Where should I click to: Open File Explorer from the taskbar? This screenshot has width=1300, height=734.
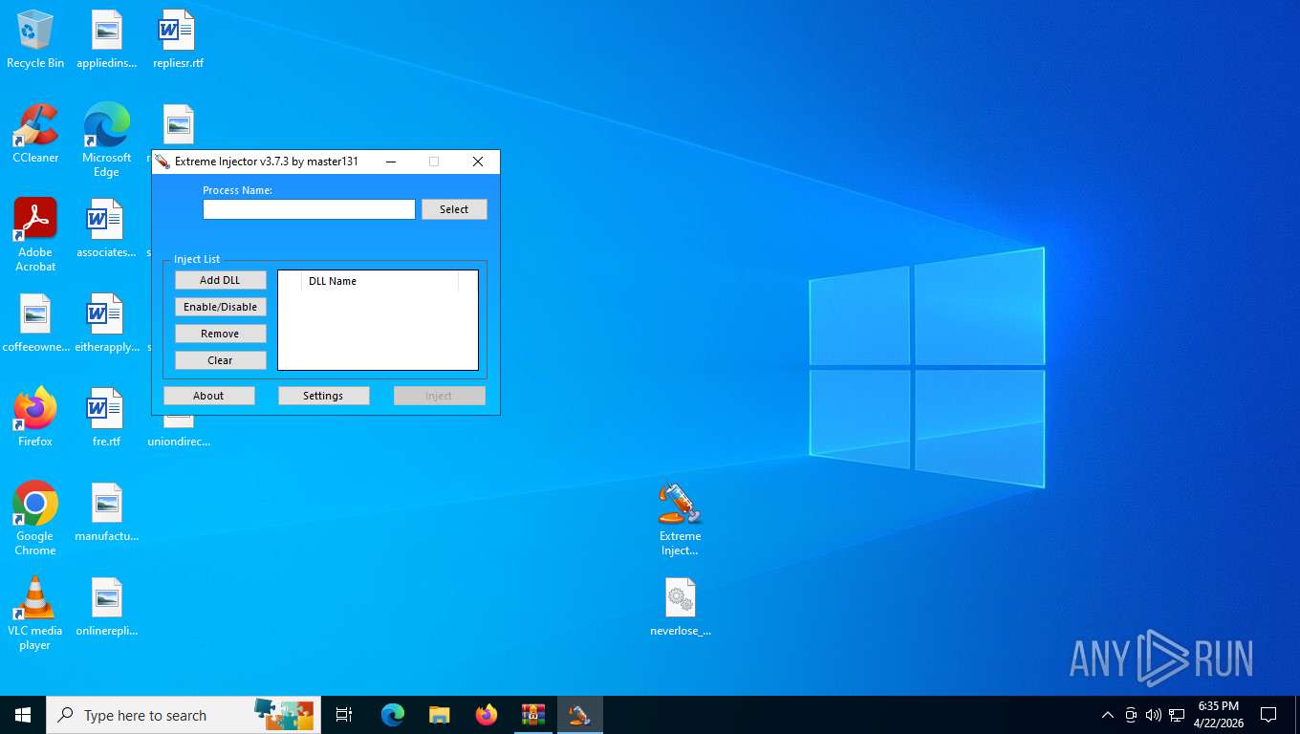[x=439, y=715]
